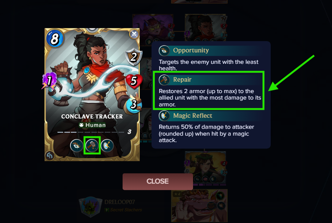This screenshot has width=332, height=223.
Task: Click the Conclave Tracker card name
Action: tap(92, 116)
